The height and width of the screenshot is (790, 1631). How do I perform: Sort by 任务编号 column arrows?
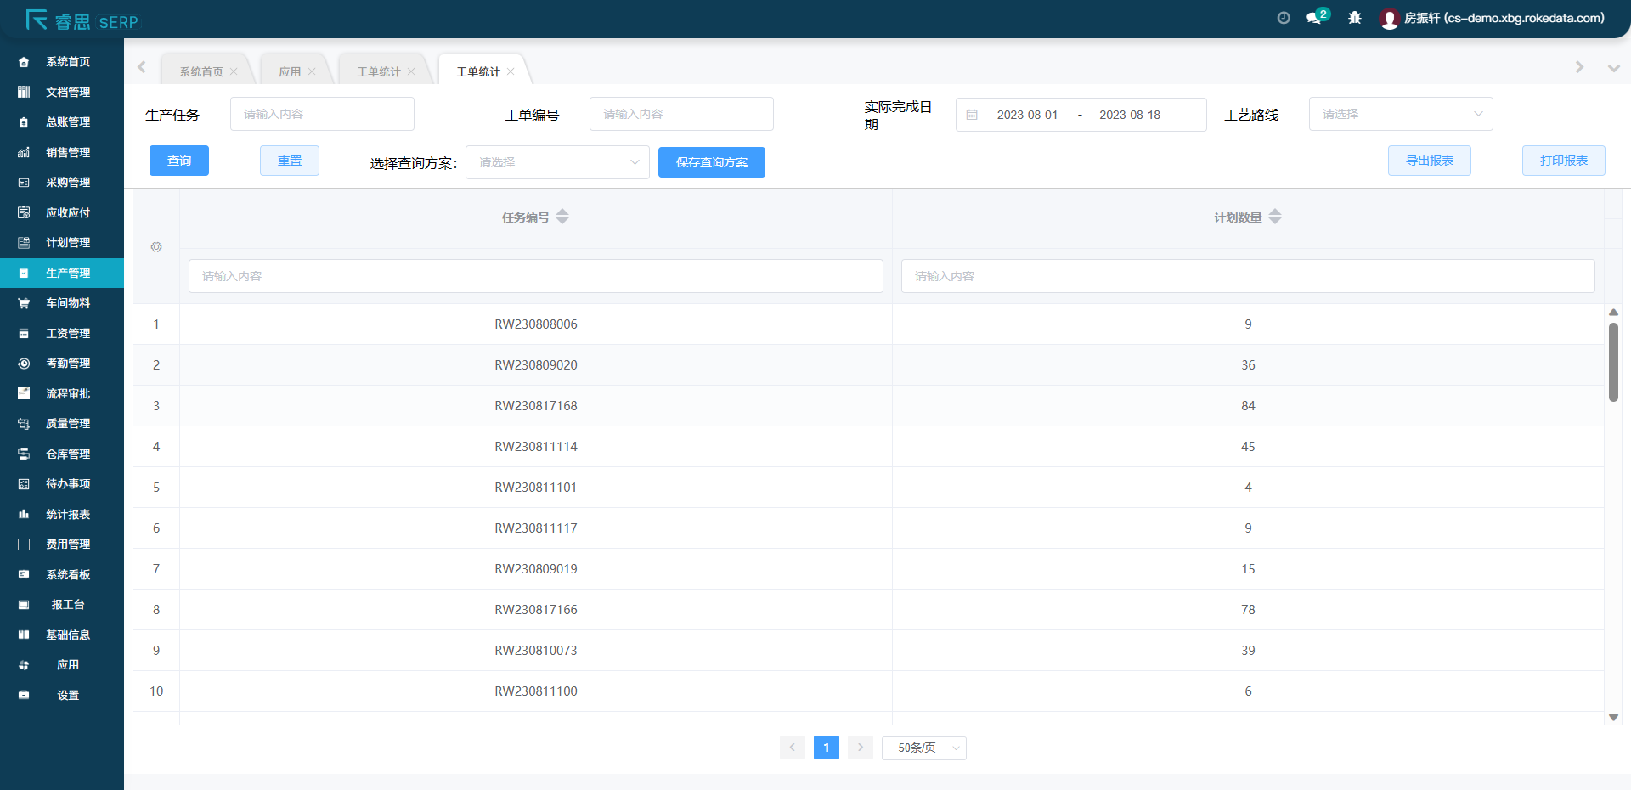[x=562, y=217]
